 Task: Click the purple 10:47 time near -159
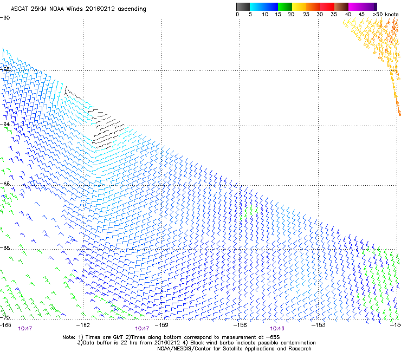tap(142, 329)
